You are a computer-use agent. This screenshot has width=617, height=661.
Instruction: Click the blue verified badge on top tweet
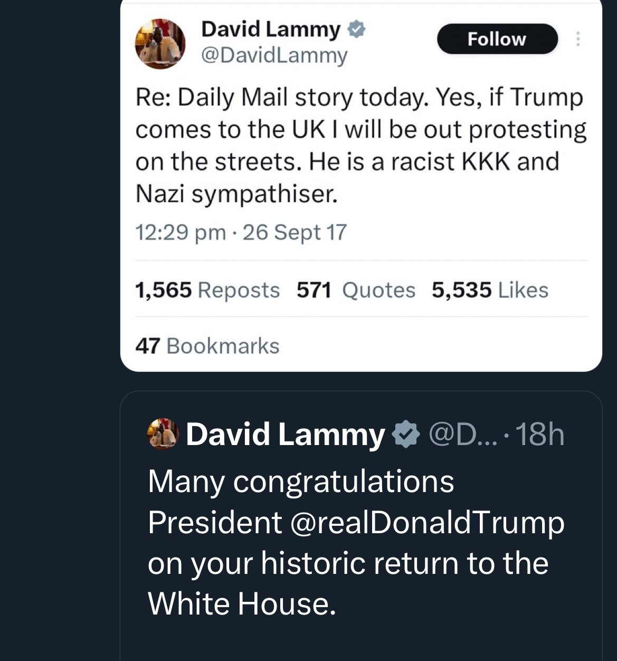coord(357,29)
